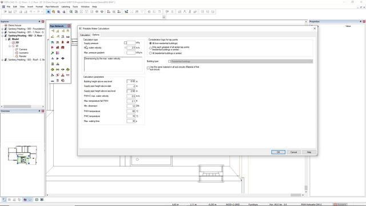Click the drawing area's vertical scrollbar thumb

pyautogui.click(x=306, y=188)
